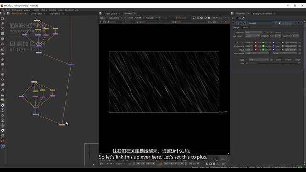Open the Background Renders tab
This screenshot has width=306, height=172.
[262, 14]
